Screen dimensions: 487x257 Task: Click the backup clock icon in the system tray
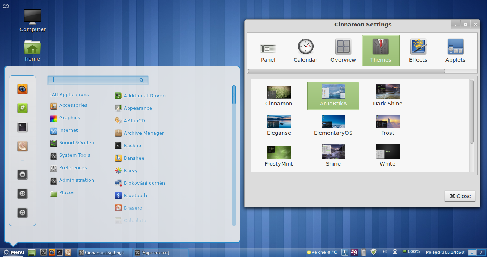354,252
